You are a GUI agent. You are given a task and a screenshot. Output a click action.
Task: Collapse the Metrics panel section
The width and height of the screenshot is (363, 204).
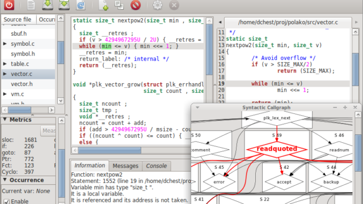(5, 120)
